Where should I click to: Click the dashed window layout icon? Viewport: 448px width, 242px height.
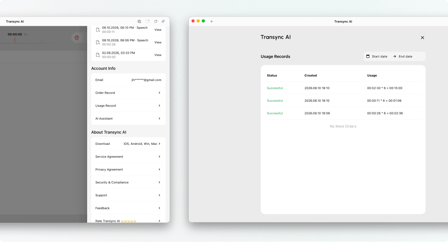tap(147, 22)
